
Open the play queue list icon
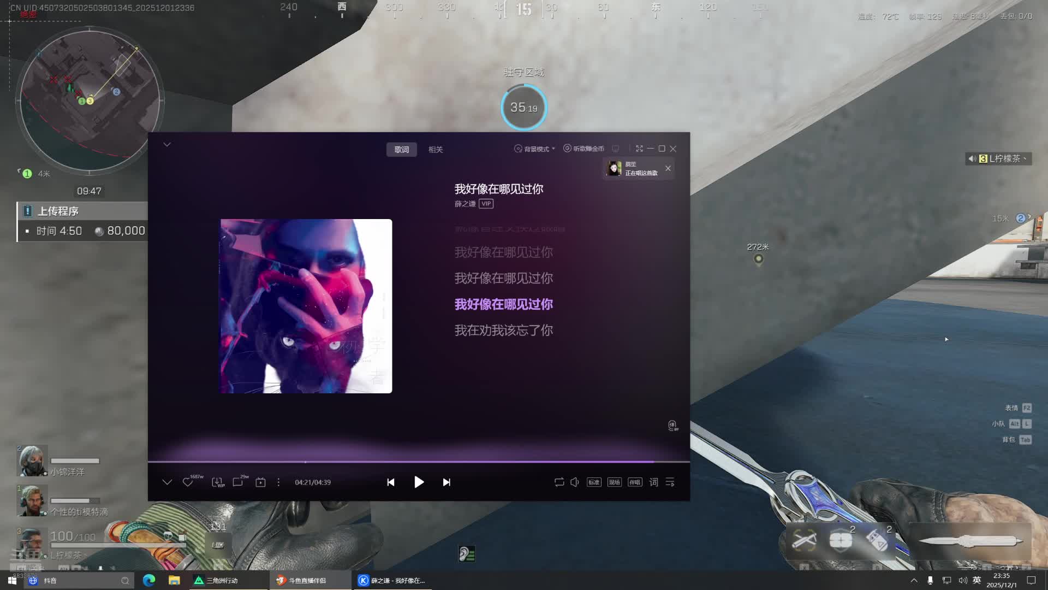coord(670,482)
